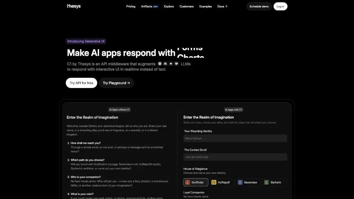Viewport: 354px width, 199px height.
Task: Click the Thesys logo in the header
Action: point(74,6)
